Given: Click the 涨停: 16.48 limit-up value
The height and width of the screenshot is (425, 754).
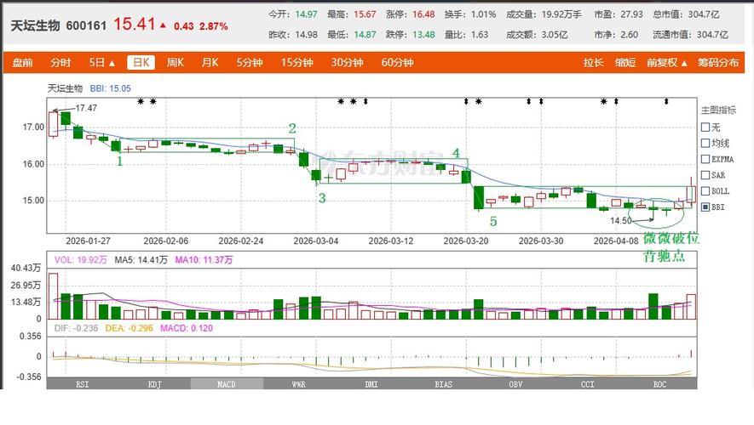Looking at the screenshot, I should [410, 14].
